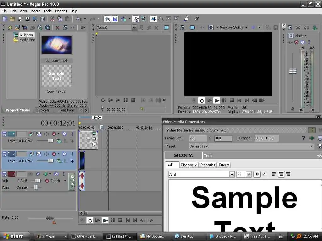This screenshot has width=322, height=241.
Task: Click the Frame Size width field 720
Action: pyautogui.click(x=198, y=138)
